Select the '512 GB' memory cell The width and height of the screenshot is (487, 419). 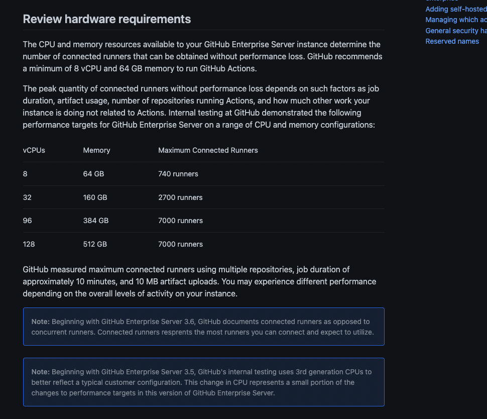pyautogui.click(x=95, y=244)
